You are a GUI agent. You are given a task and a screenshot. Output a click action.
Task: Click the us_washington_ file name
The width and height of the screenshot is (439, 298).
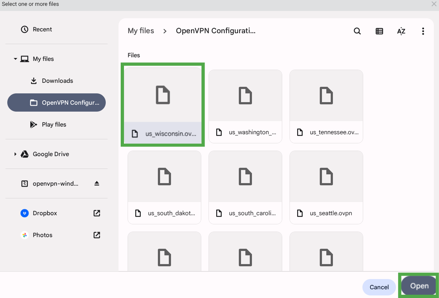click(252, 132)
